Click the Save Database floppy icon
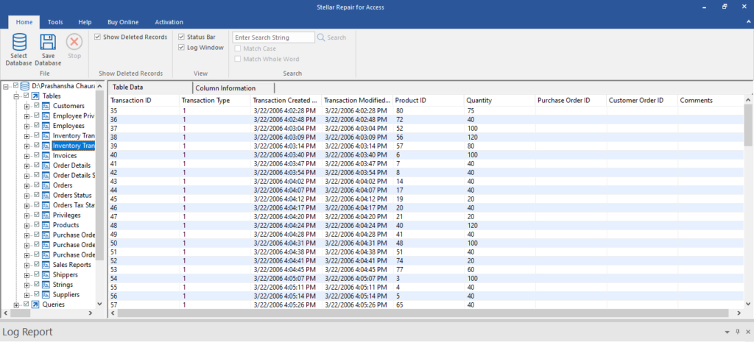 click(48, 42)
